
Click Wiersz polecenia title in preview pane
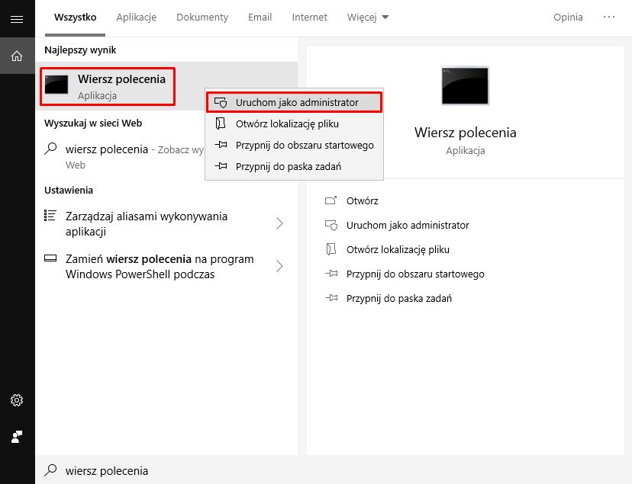465,132
